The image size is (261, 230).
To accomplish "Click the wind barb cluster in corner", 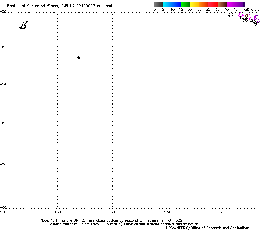I will pyautogui.click(x=243, y=19).
